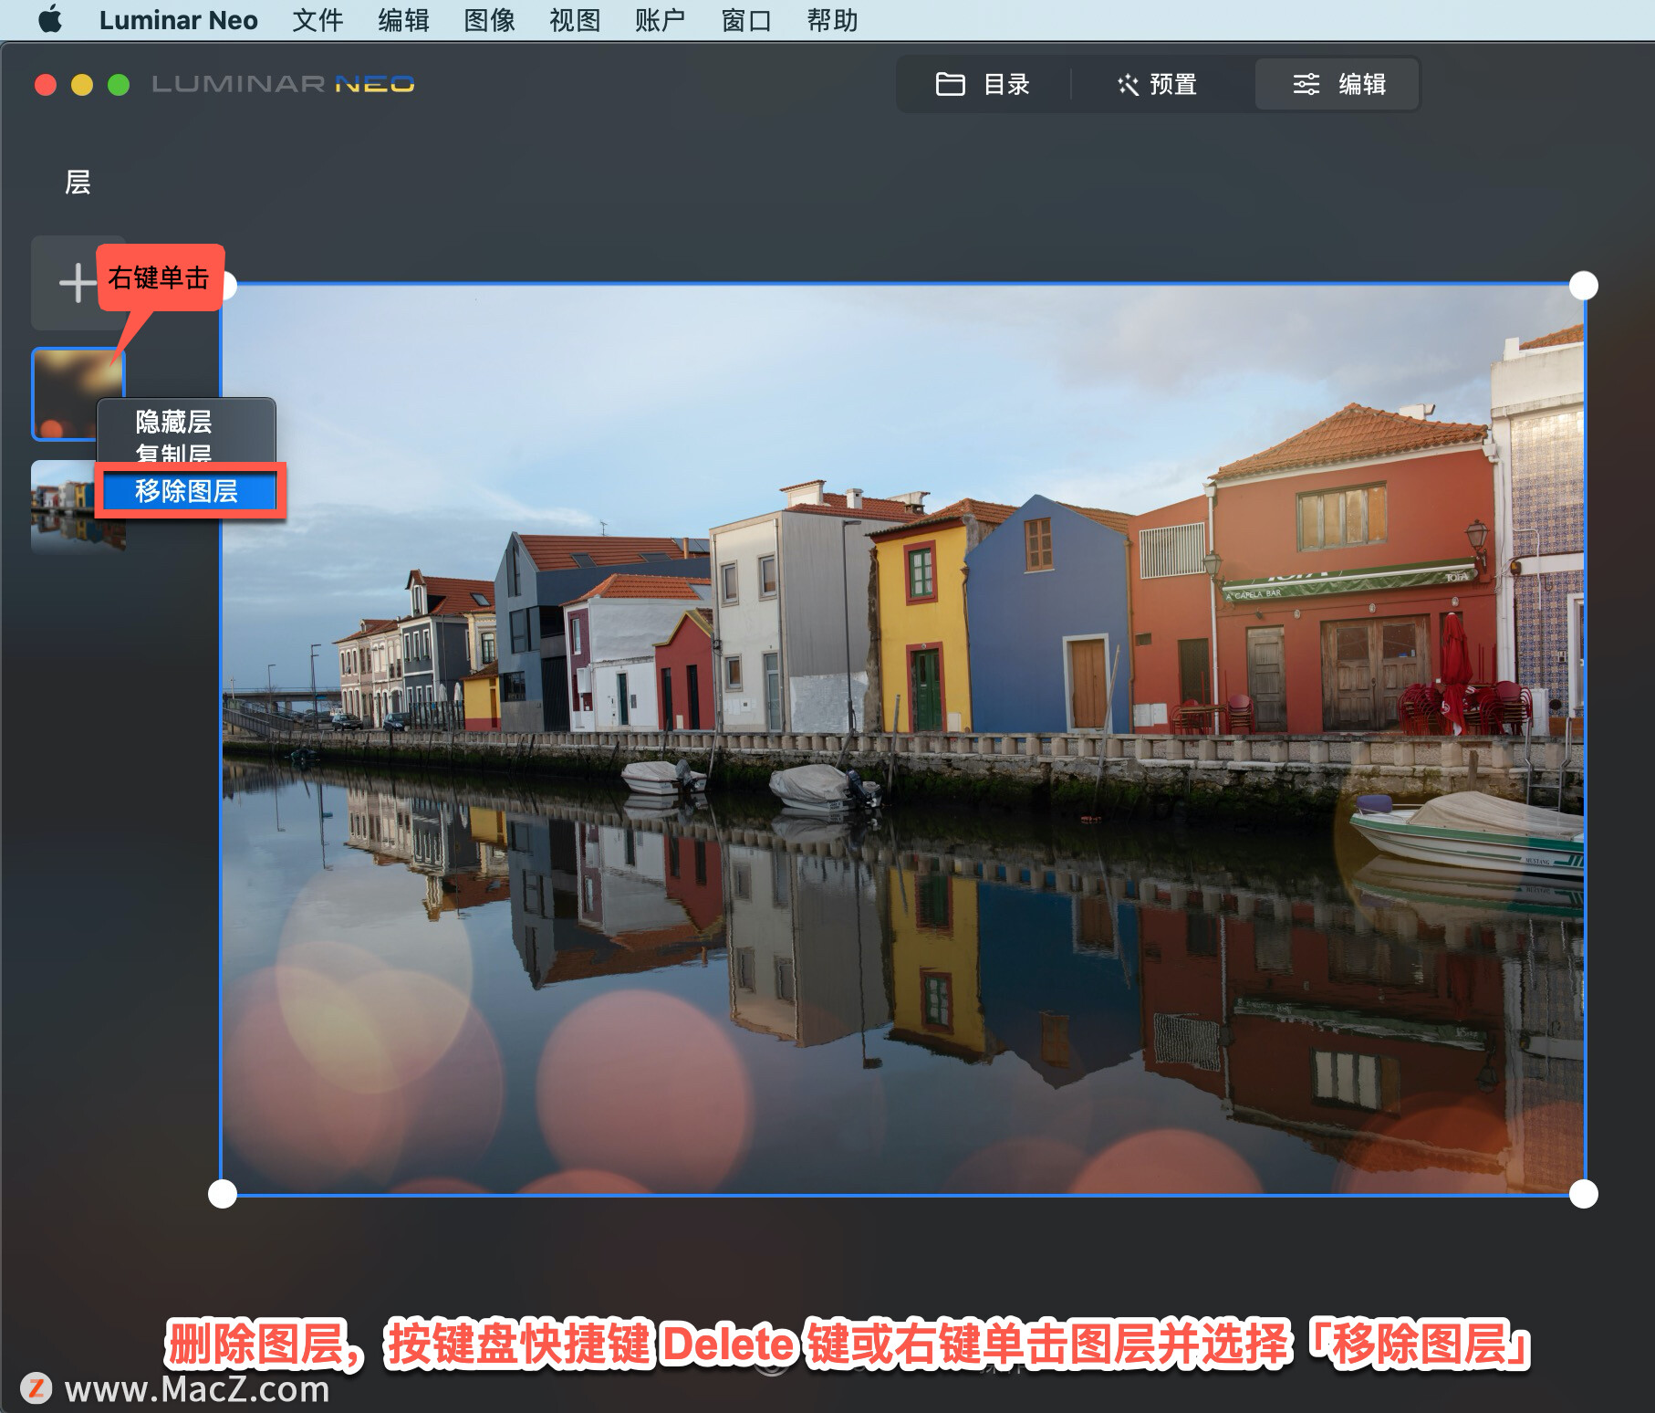
Task: Click the add layer plus icon
Action: (x=78, y=282)
